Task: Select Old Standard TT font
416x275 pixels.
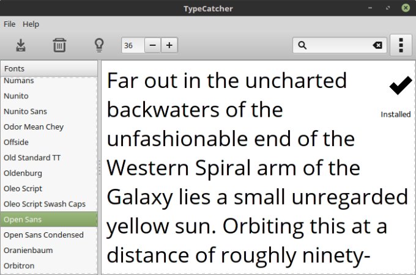Action: coord(49,158)
